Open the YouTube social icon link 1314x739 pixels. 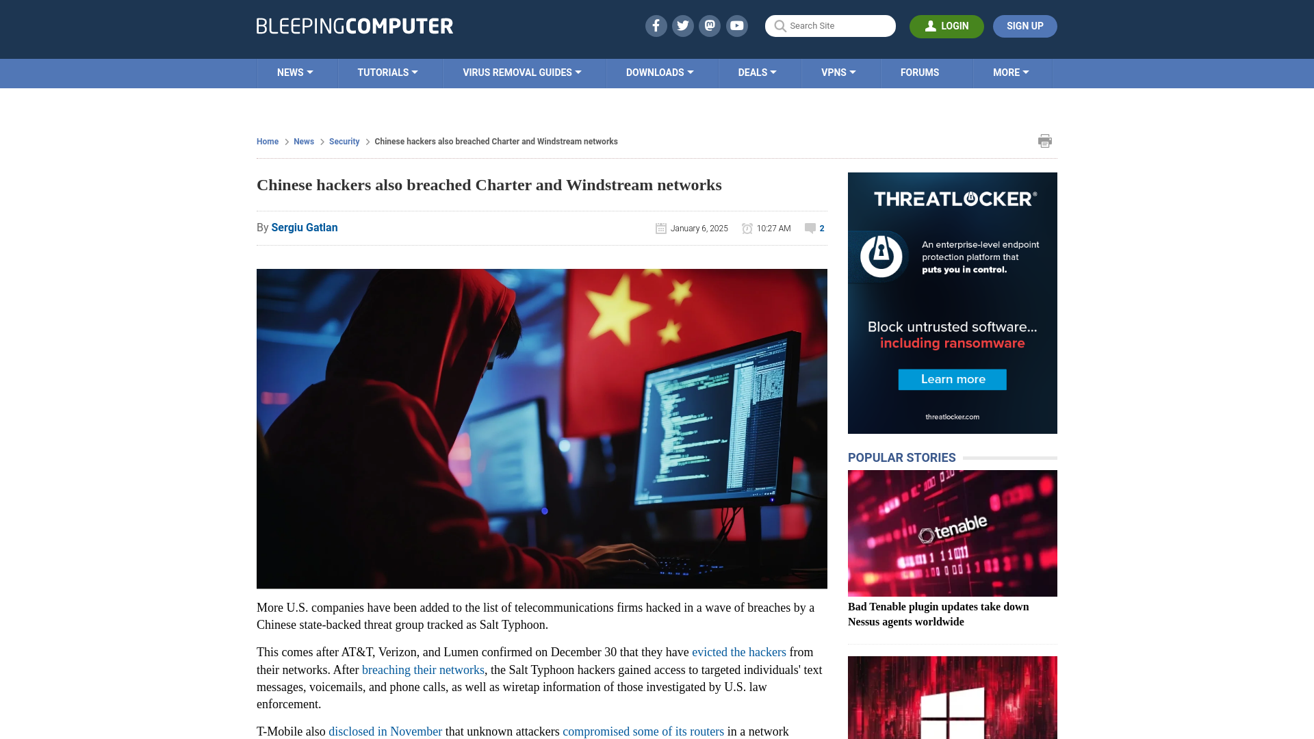click(737, 25)
